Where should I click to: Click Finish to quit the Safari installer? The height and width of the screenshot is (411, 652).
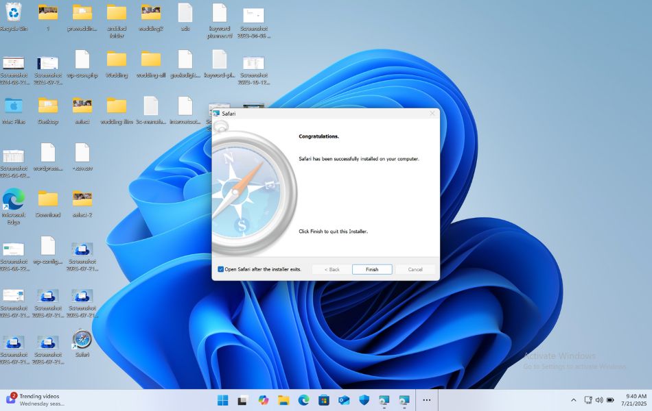pyautogui.click(x=372, y=269)
